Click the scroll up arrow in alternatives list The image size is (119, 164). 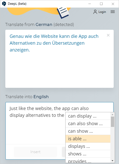pos(112,115)
